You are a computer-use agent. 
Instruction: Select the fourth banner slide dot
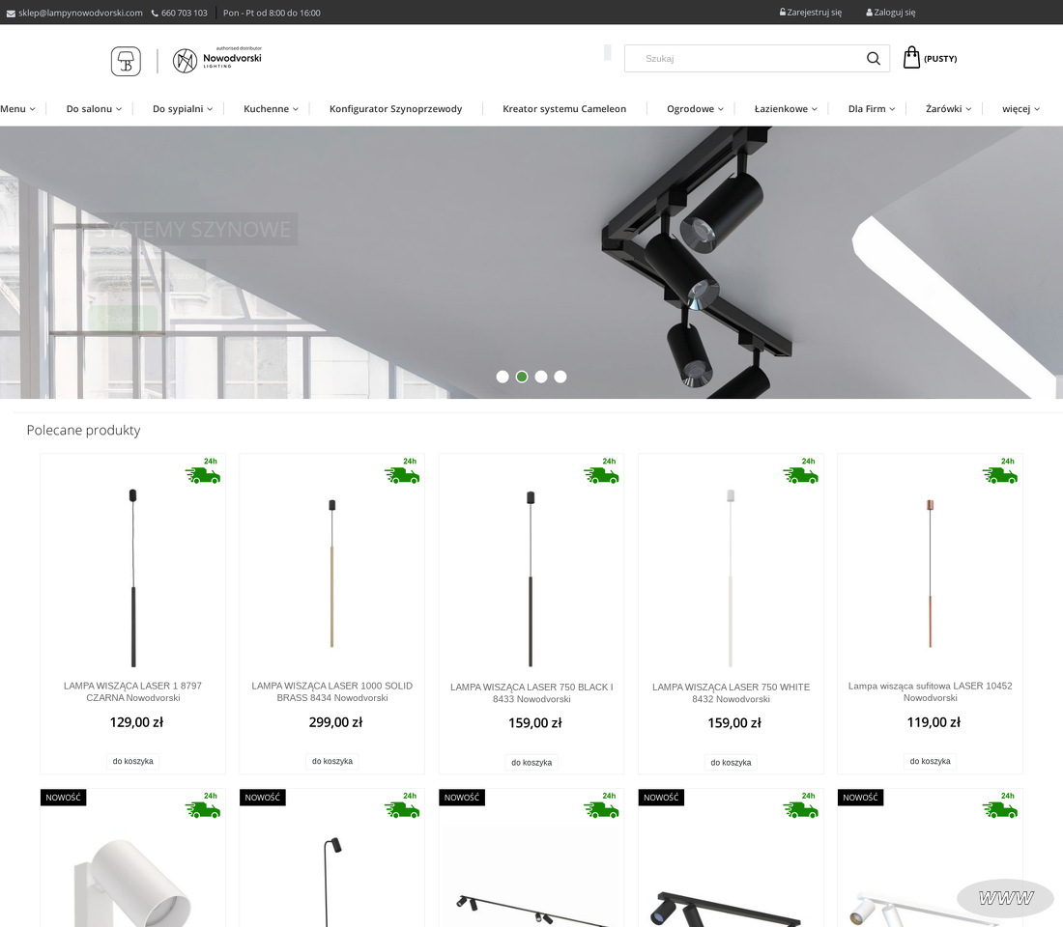click(x=560, y=377)
